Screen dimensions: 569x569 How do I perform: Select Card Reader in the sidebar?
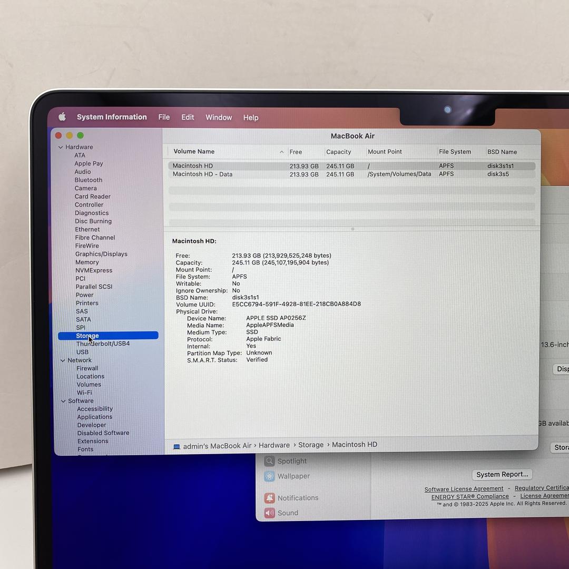(93, 197)
